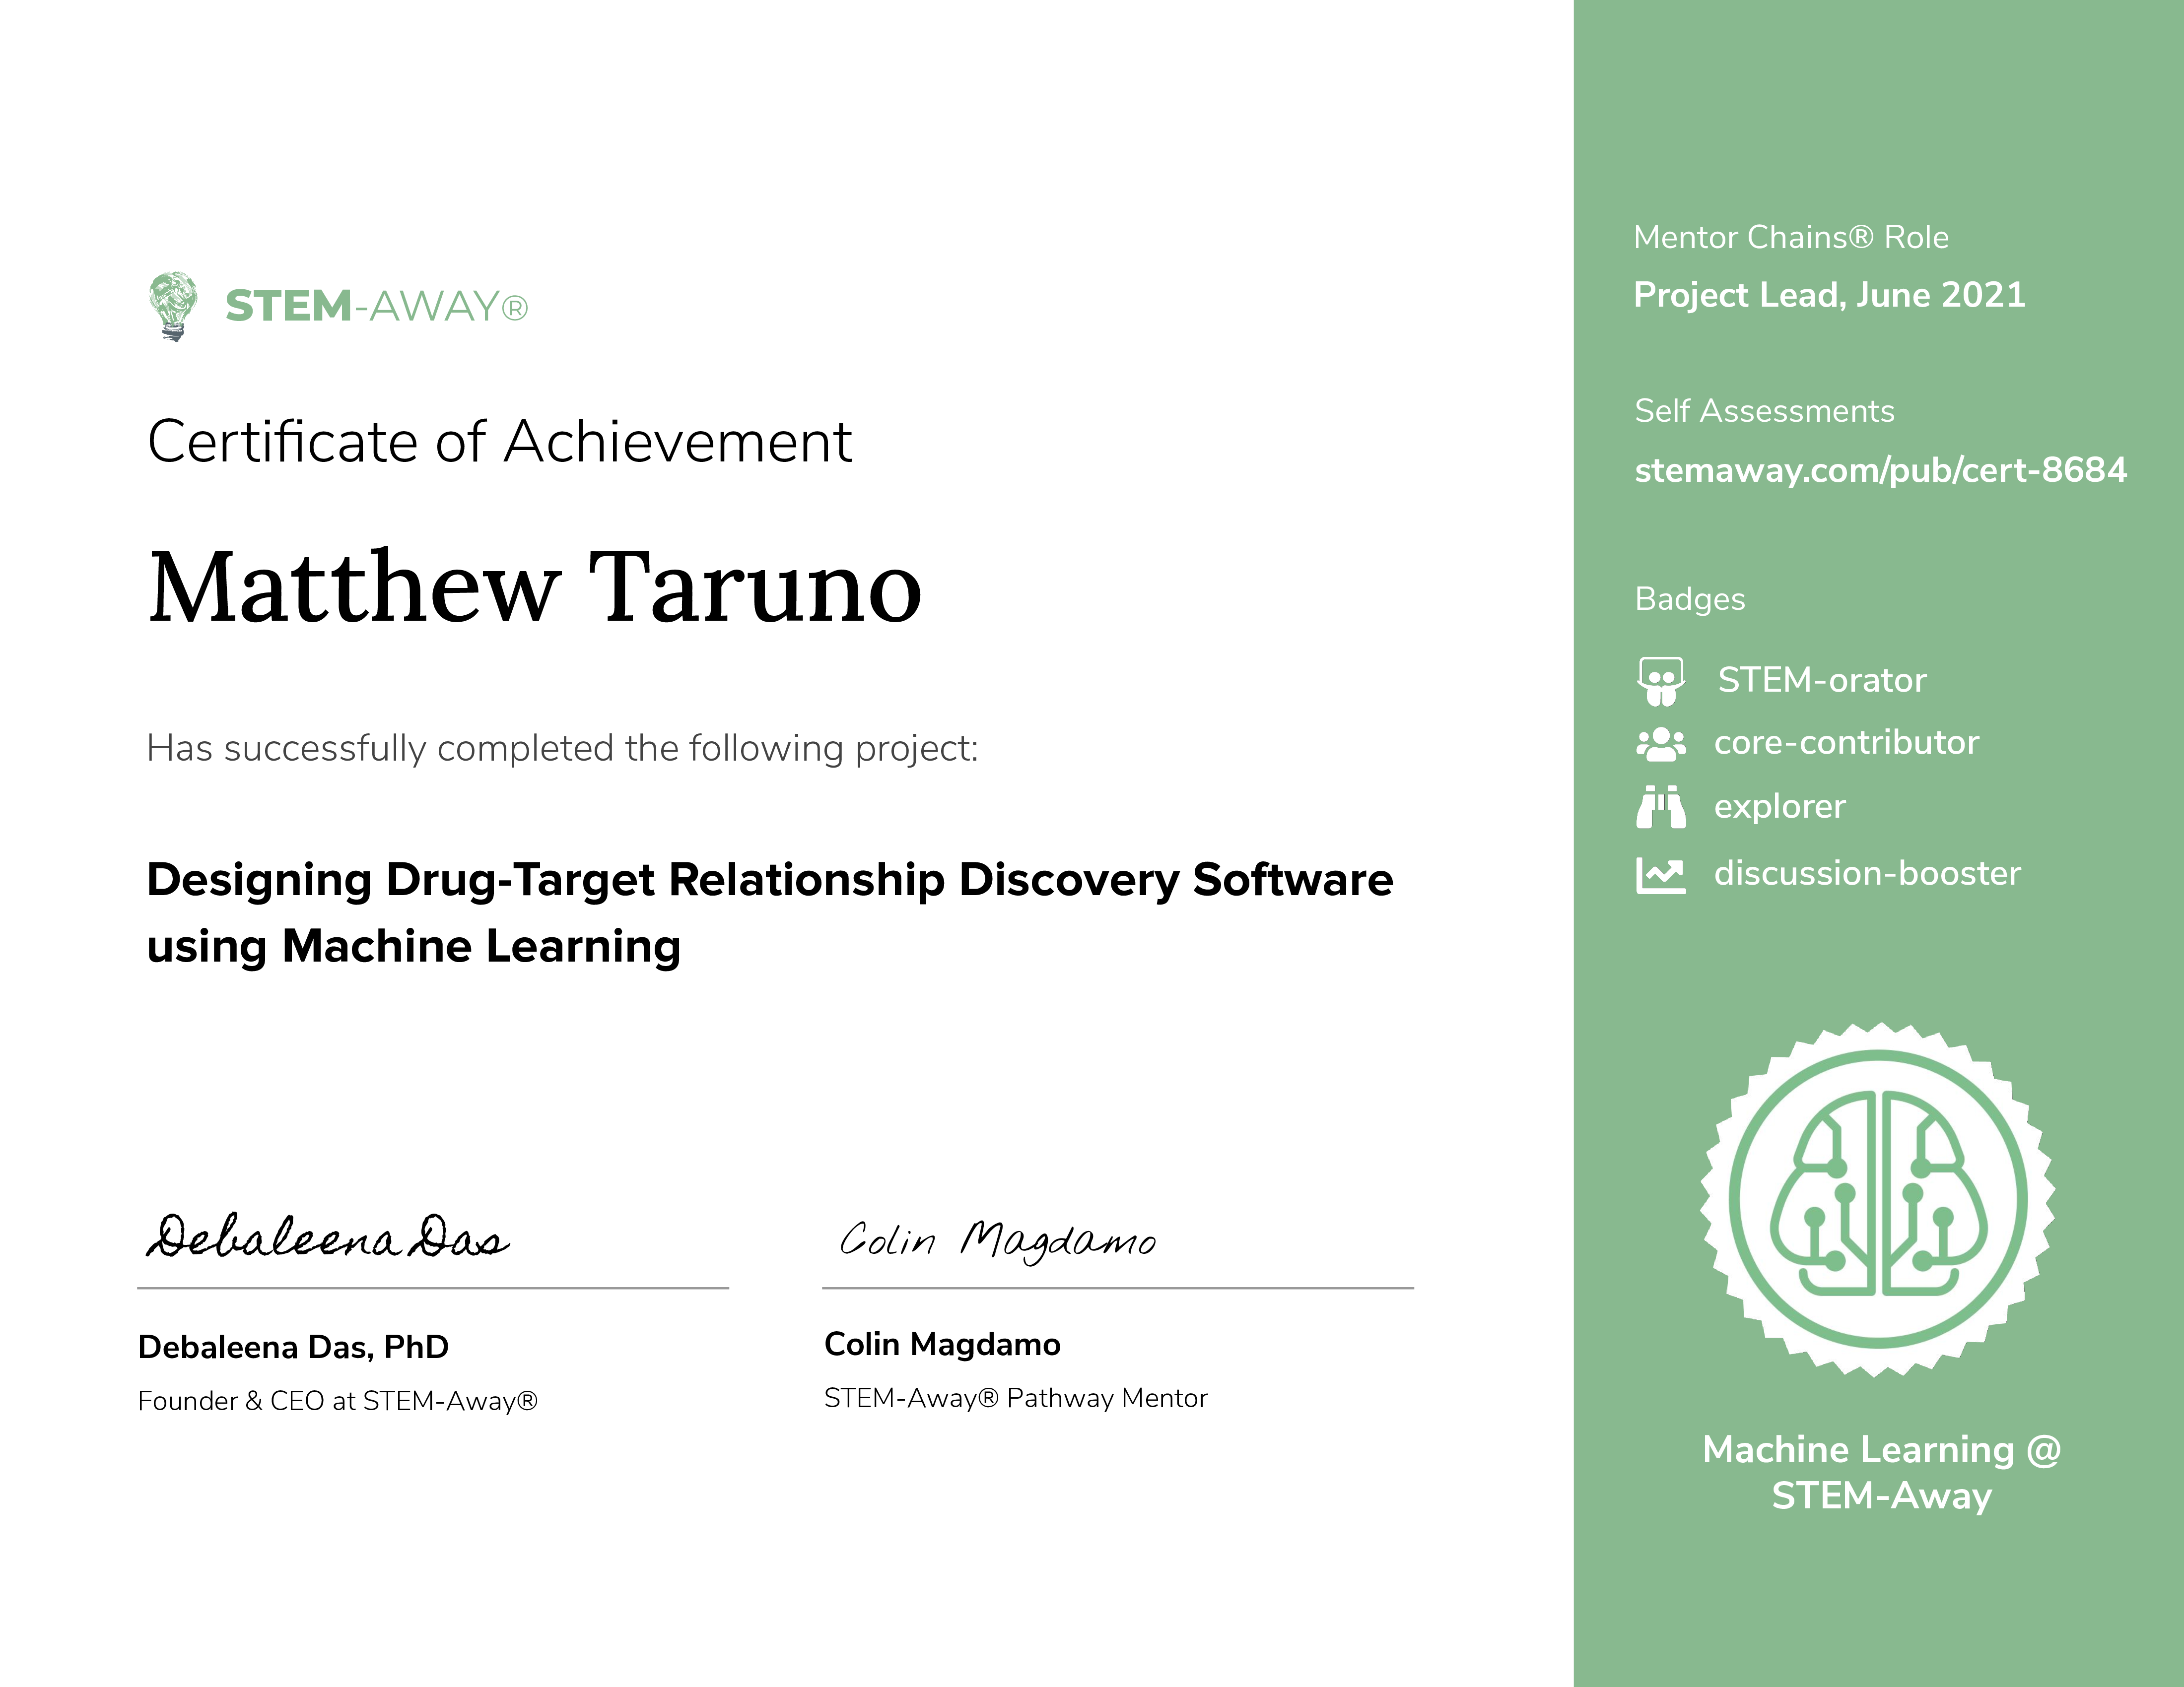Viewport: 2184px width, 1687px height.
Task: Open the stemaway.com/pub/cert-8684 link
Action: pyautogui.click(x=1880, y=470)
